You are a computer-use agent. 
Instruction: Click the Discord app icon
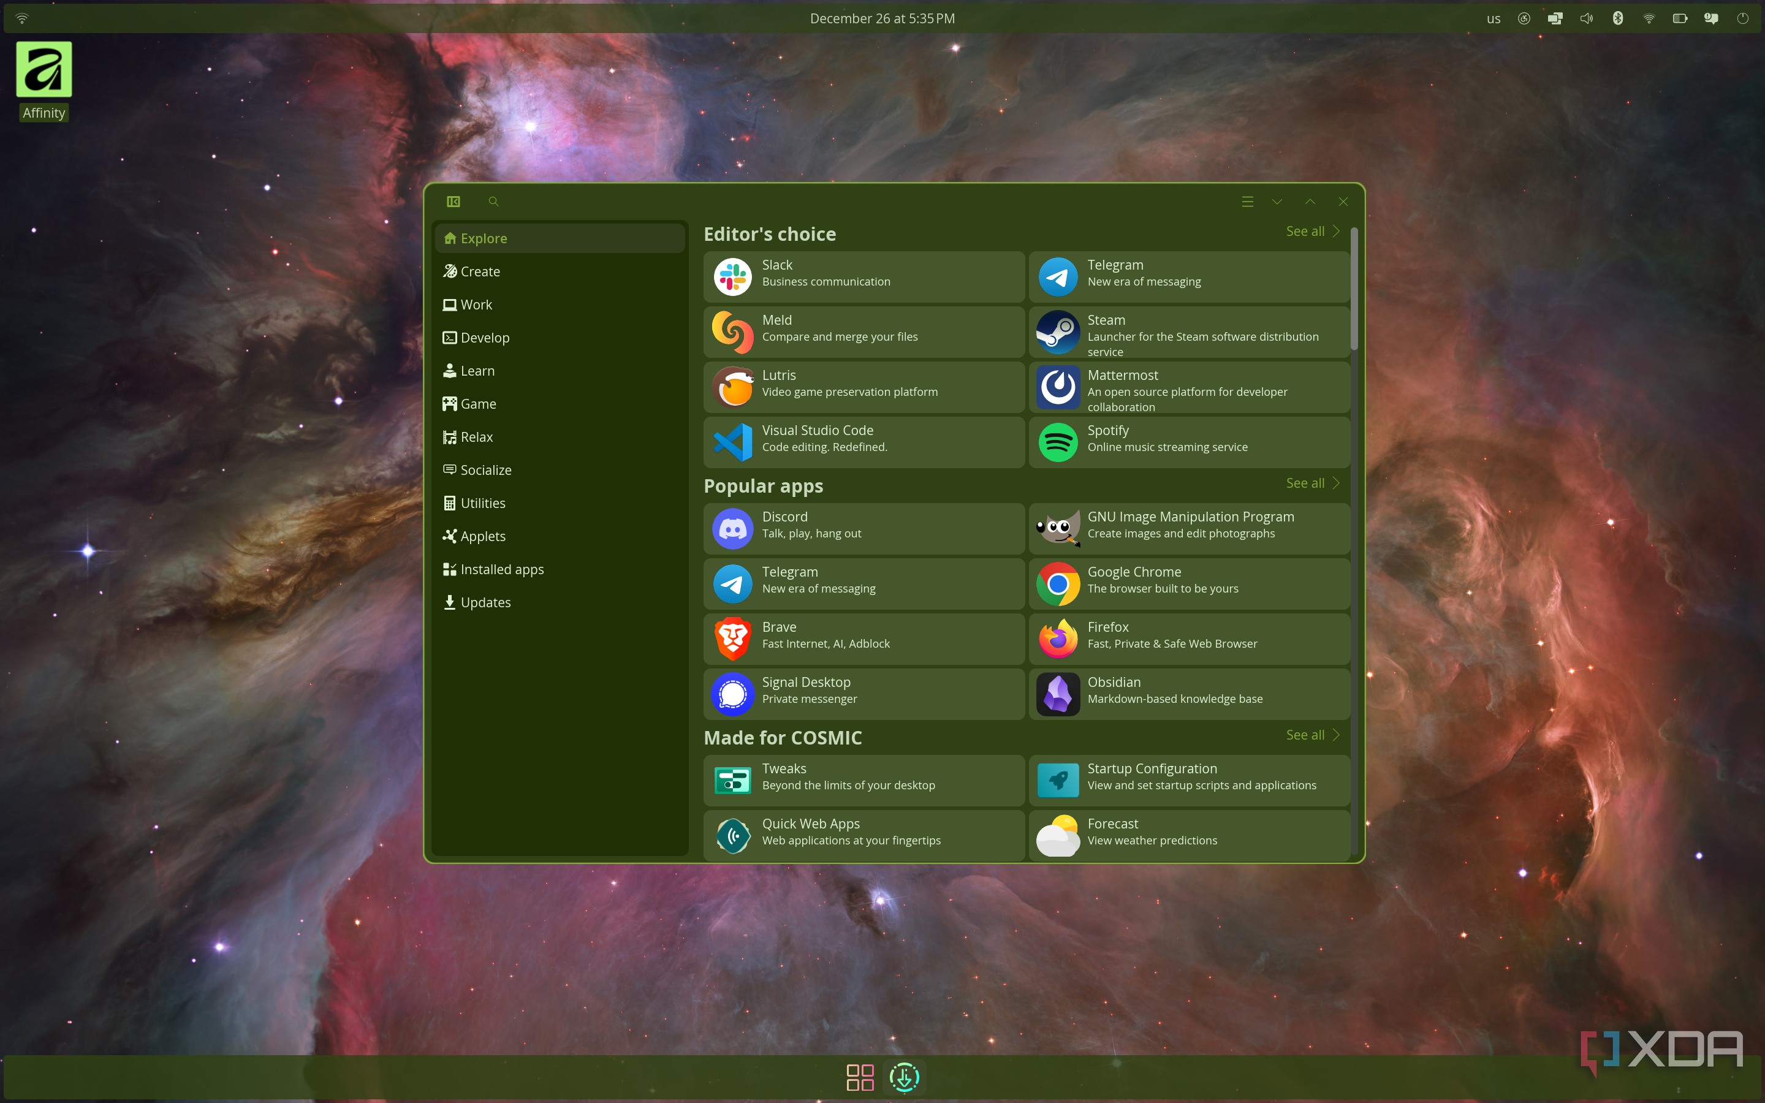pos(732,529)
